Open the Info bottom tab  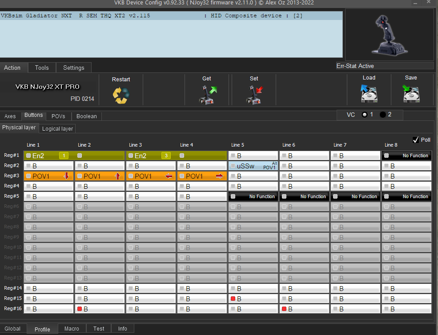(x=123, y=329)
